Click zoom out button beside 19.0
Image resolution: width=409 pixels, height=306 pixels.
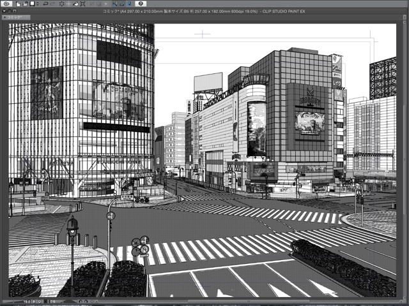(34, 302)
